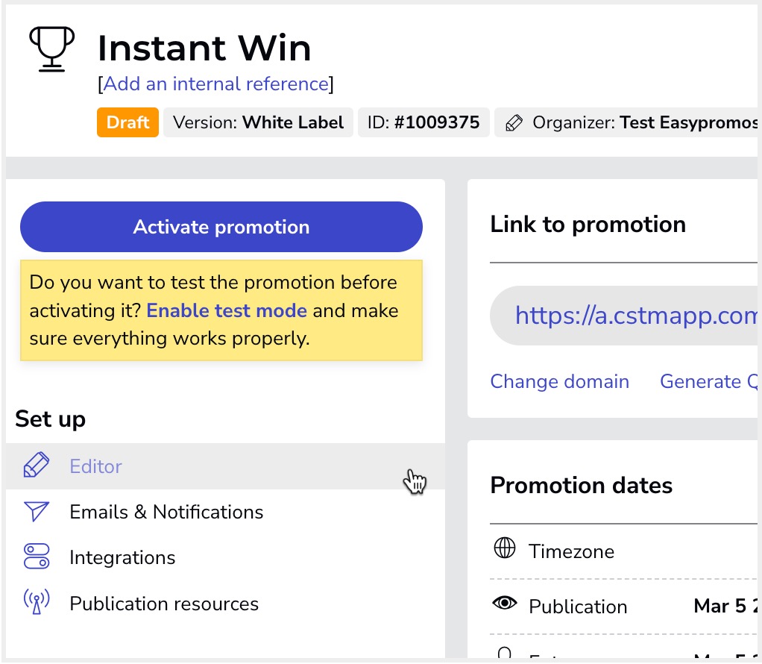Click the pencil icon next to Organizer

pos(513,123)
